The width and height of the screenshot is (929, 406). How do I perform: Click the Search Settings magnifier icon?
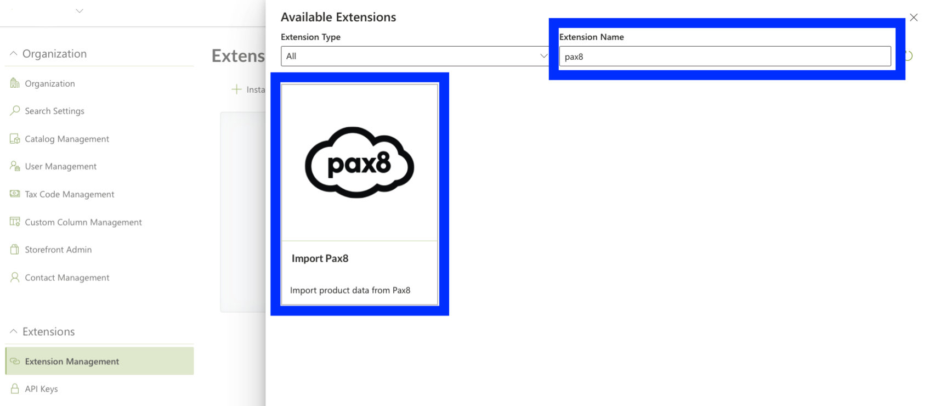click(15, 110)
